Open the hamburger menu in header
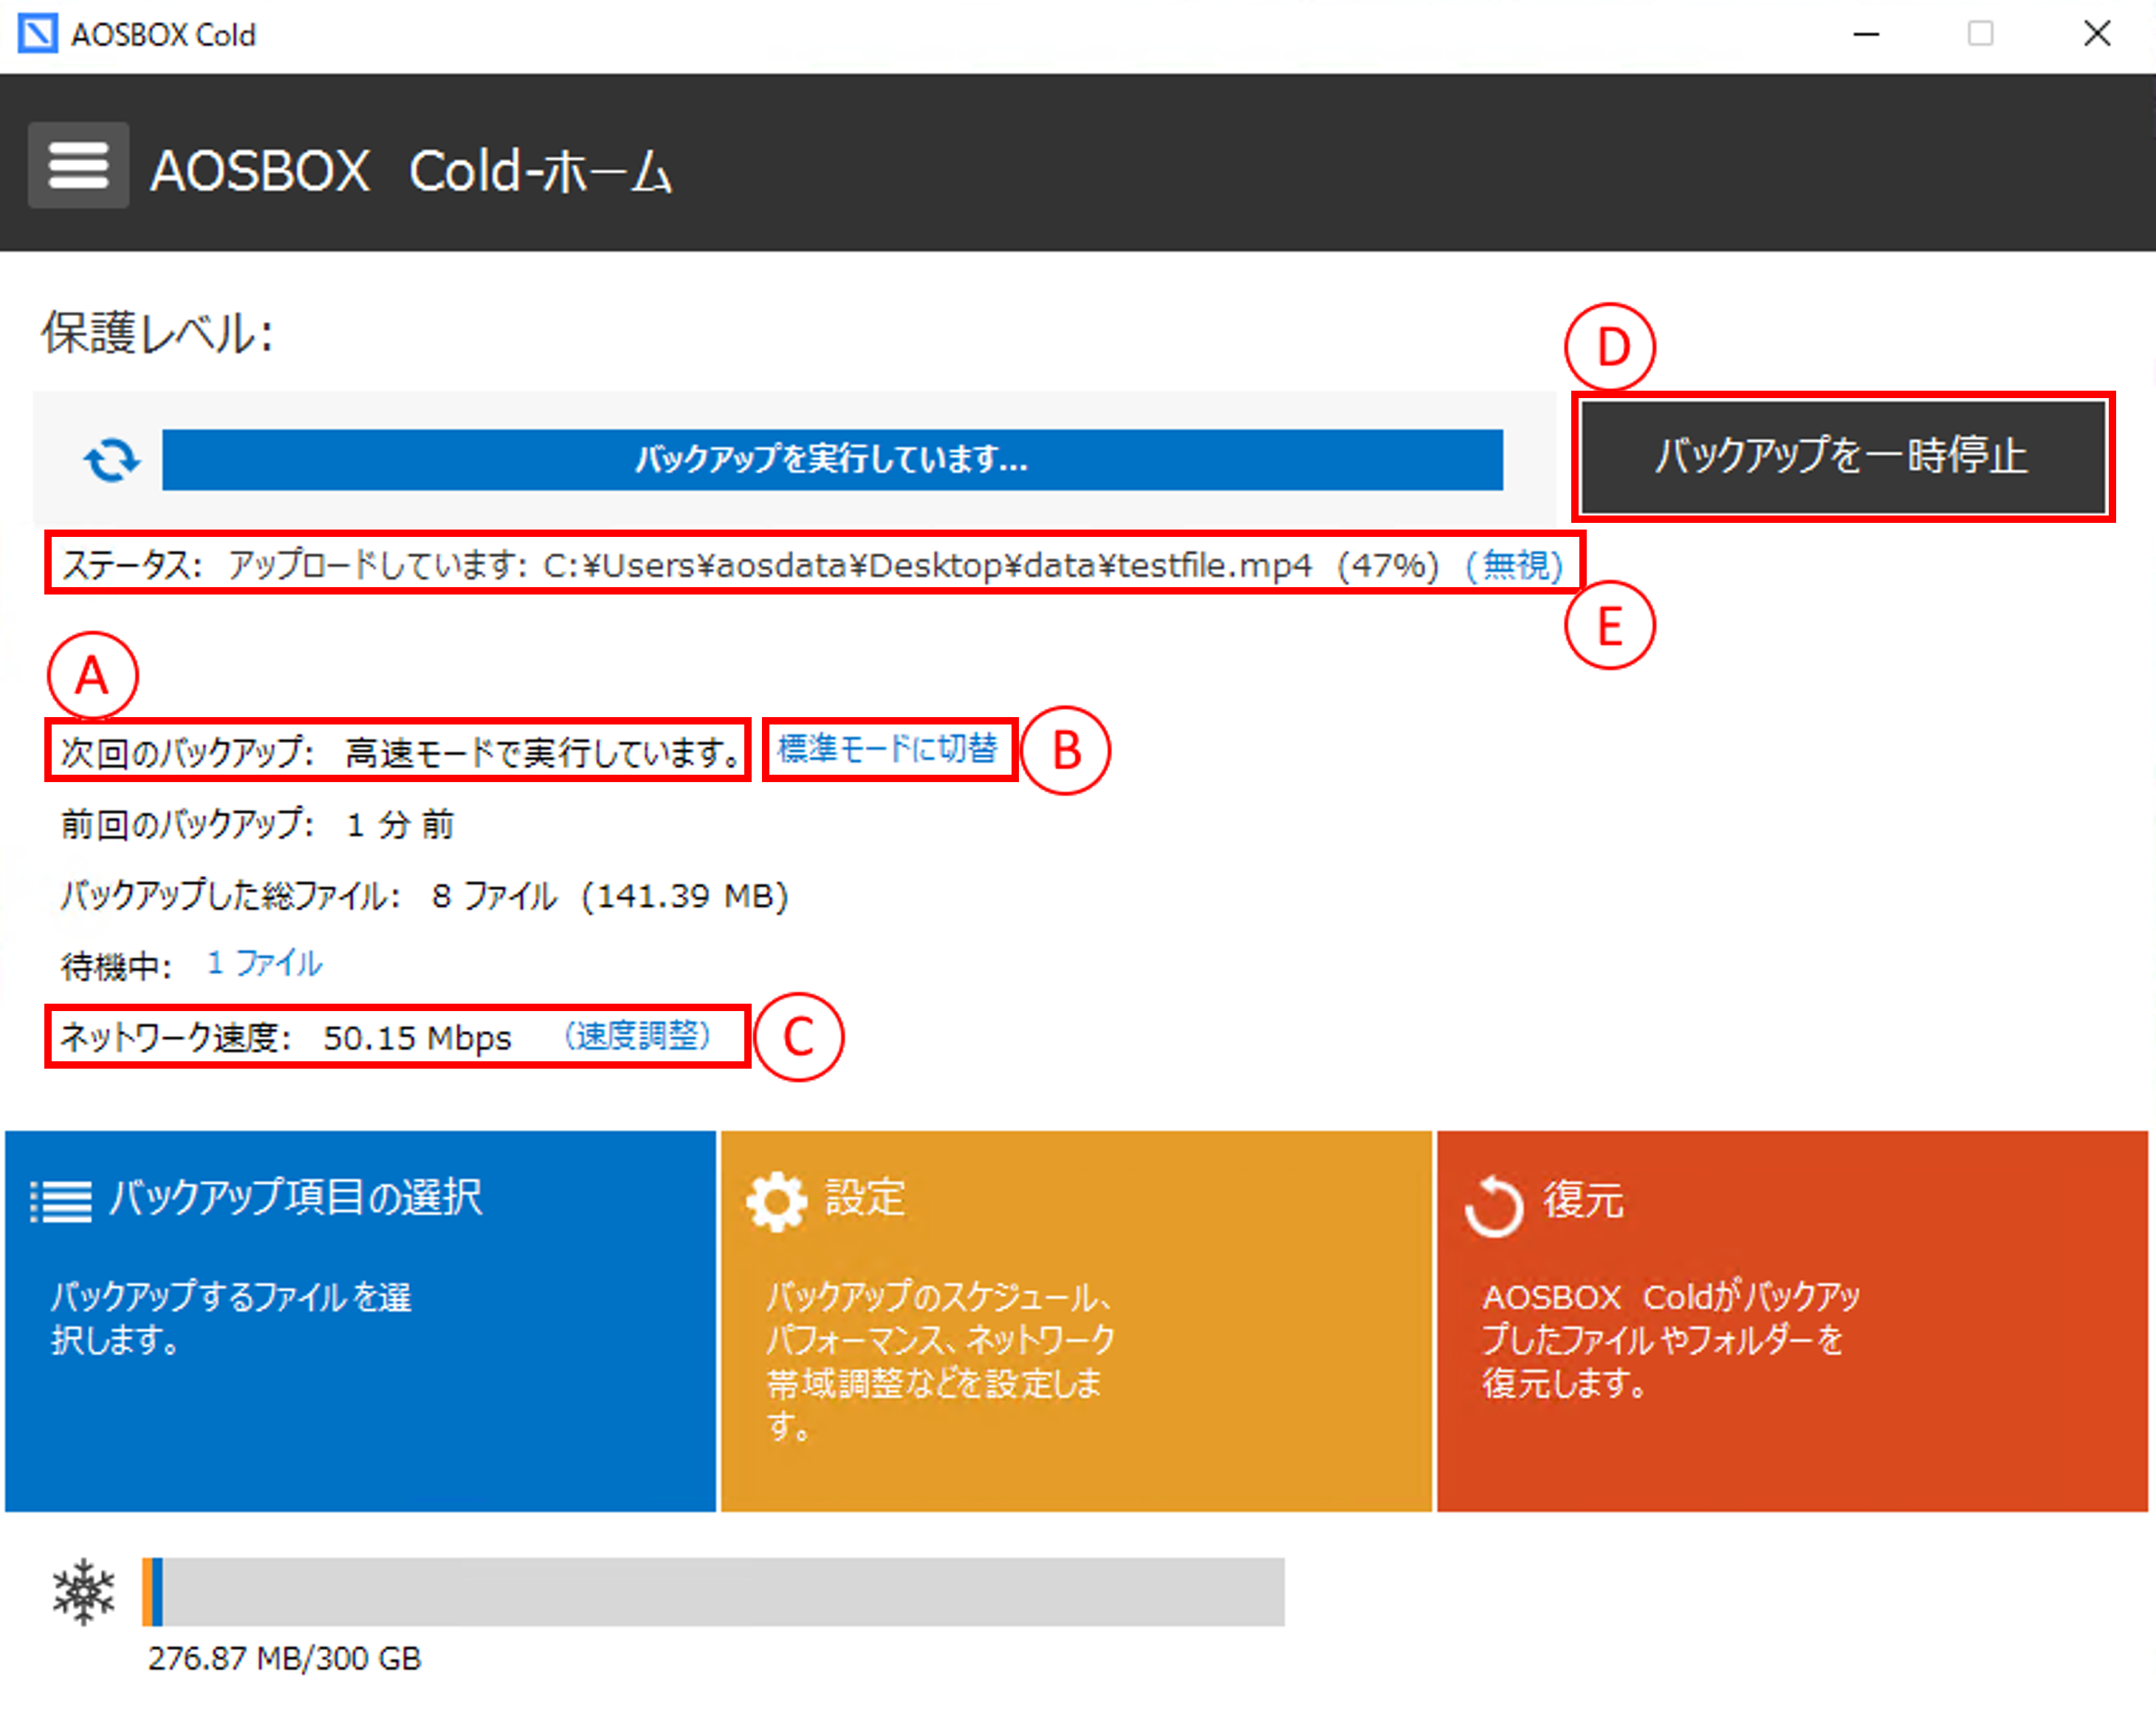This screenshot has height=1723, width=2156. [x=78, y=165]
